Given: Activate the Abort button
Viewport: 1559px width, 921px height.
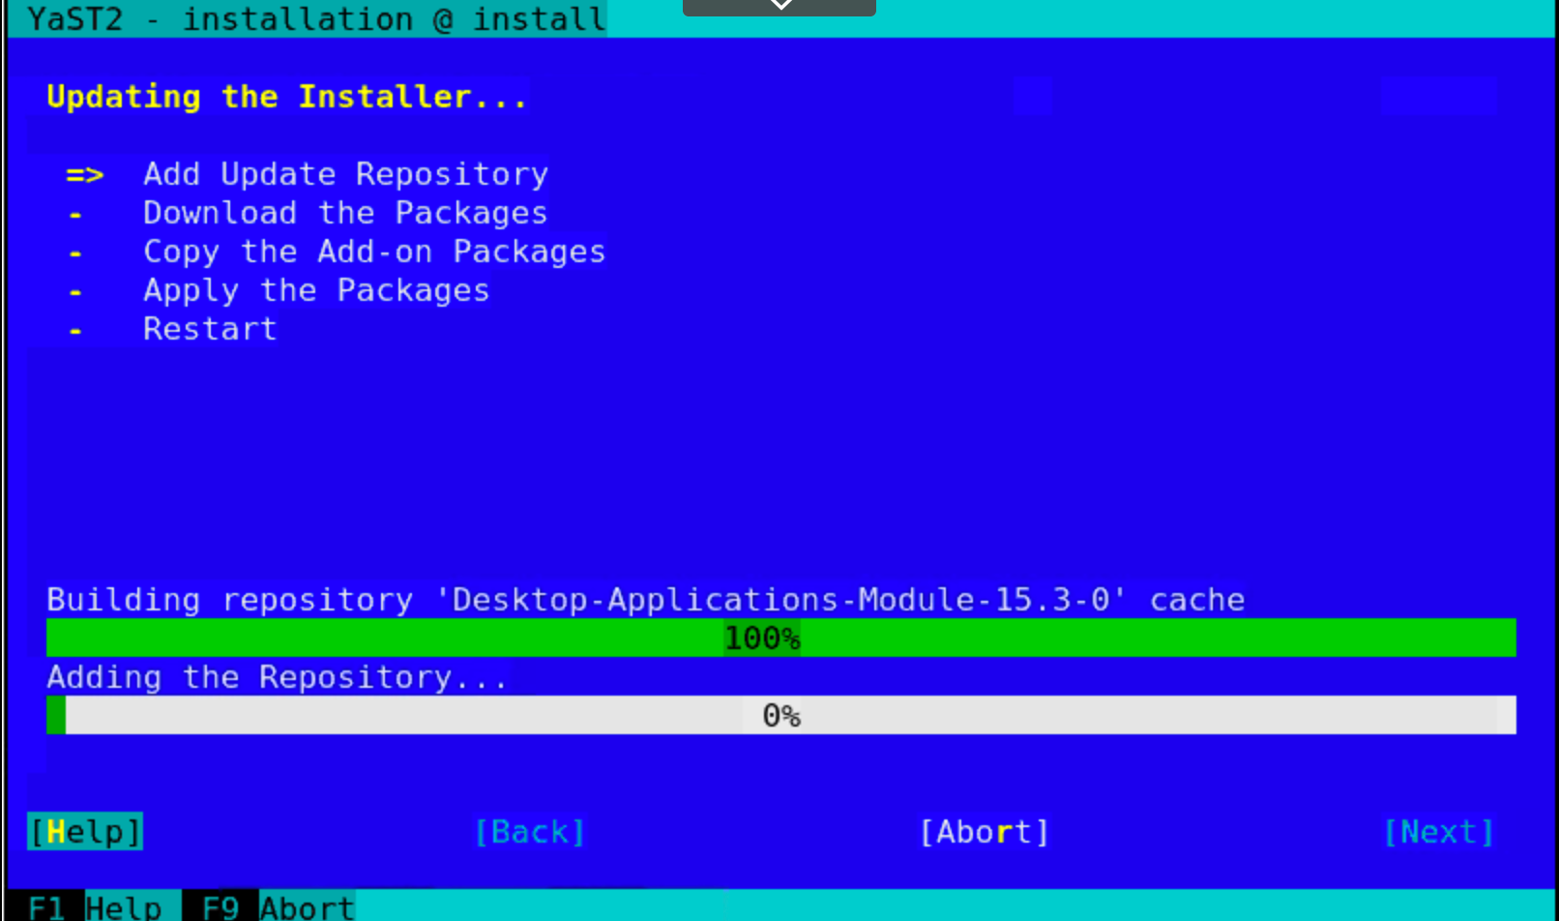Looking at the screenshot, I should point(984,831).
